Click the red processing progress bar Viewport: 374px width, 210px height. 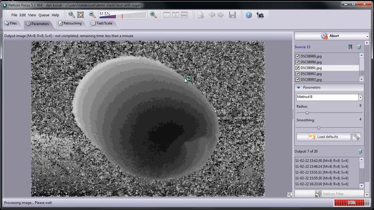[351, 202]
